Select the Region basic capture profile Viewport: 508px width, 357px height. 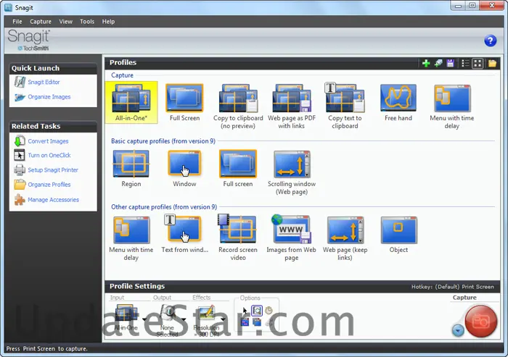pyautogui.click(x=131, y=168)
